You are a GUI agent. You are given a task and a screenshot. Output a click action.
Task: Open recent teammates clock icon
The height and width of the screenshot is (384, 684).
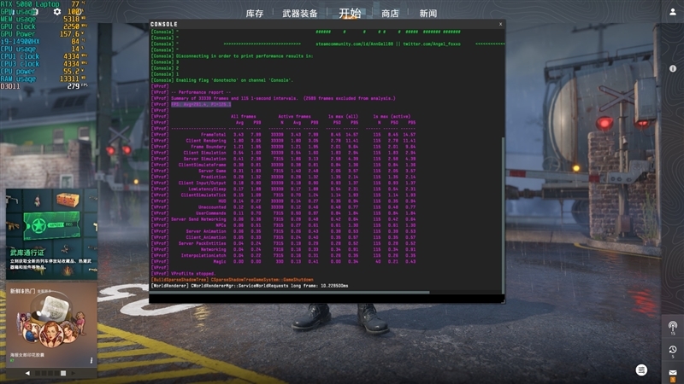[673, 351]
